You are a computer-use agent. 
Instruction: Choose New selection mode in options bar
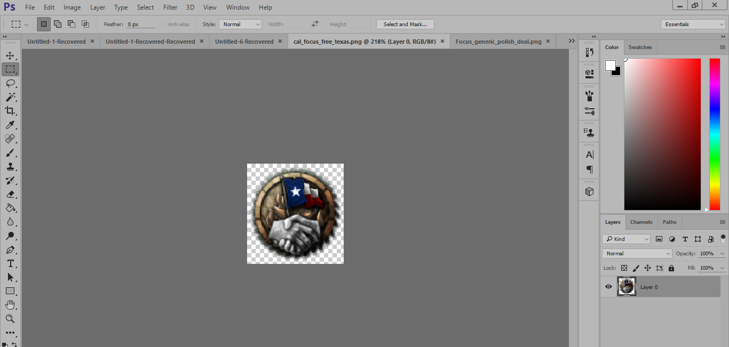coord(44,24)
